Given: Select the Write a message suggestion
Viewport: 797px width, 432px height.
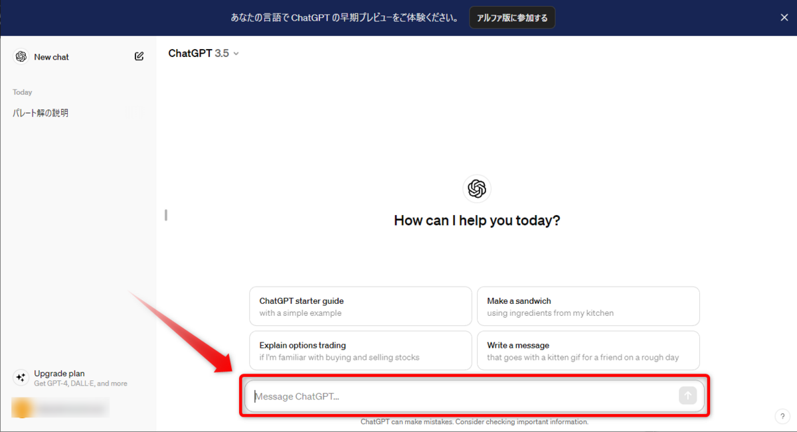Looking at the screenshot, I should (588, 350).
